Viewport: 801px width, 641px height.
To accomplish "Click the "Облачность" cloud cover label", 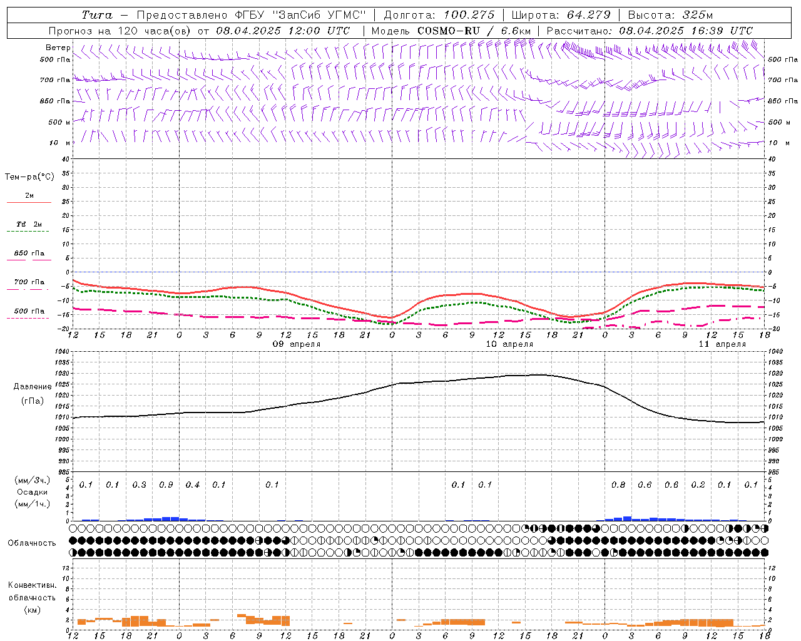I will 32,543.
